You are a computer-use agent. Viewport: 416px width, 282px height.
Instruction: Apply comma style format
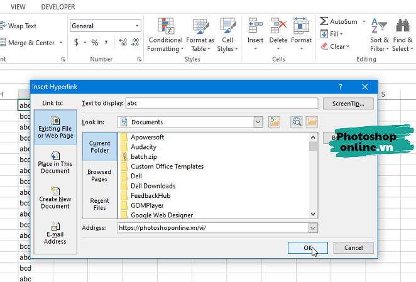(106, 43)
